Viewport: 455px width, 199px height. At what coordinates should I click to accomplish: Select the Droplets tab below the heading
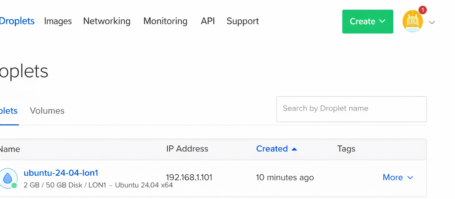(9, 111)
